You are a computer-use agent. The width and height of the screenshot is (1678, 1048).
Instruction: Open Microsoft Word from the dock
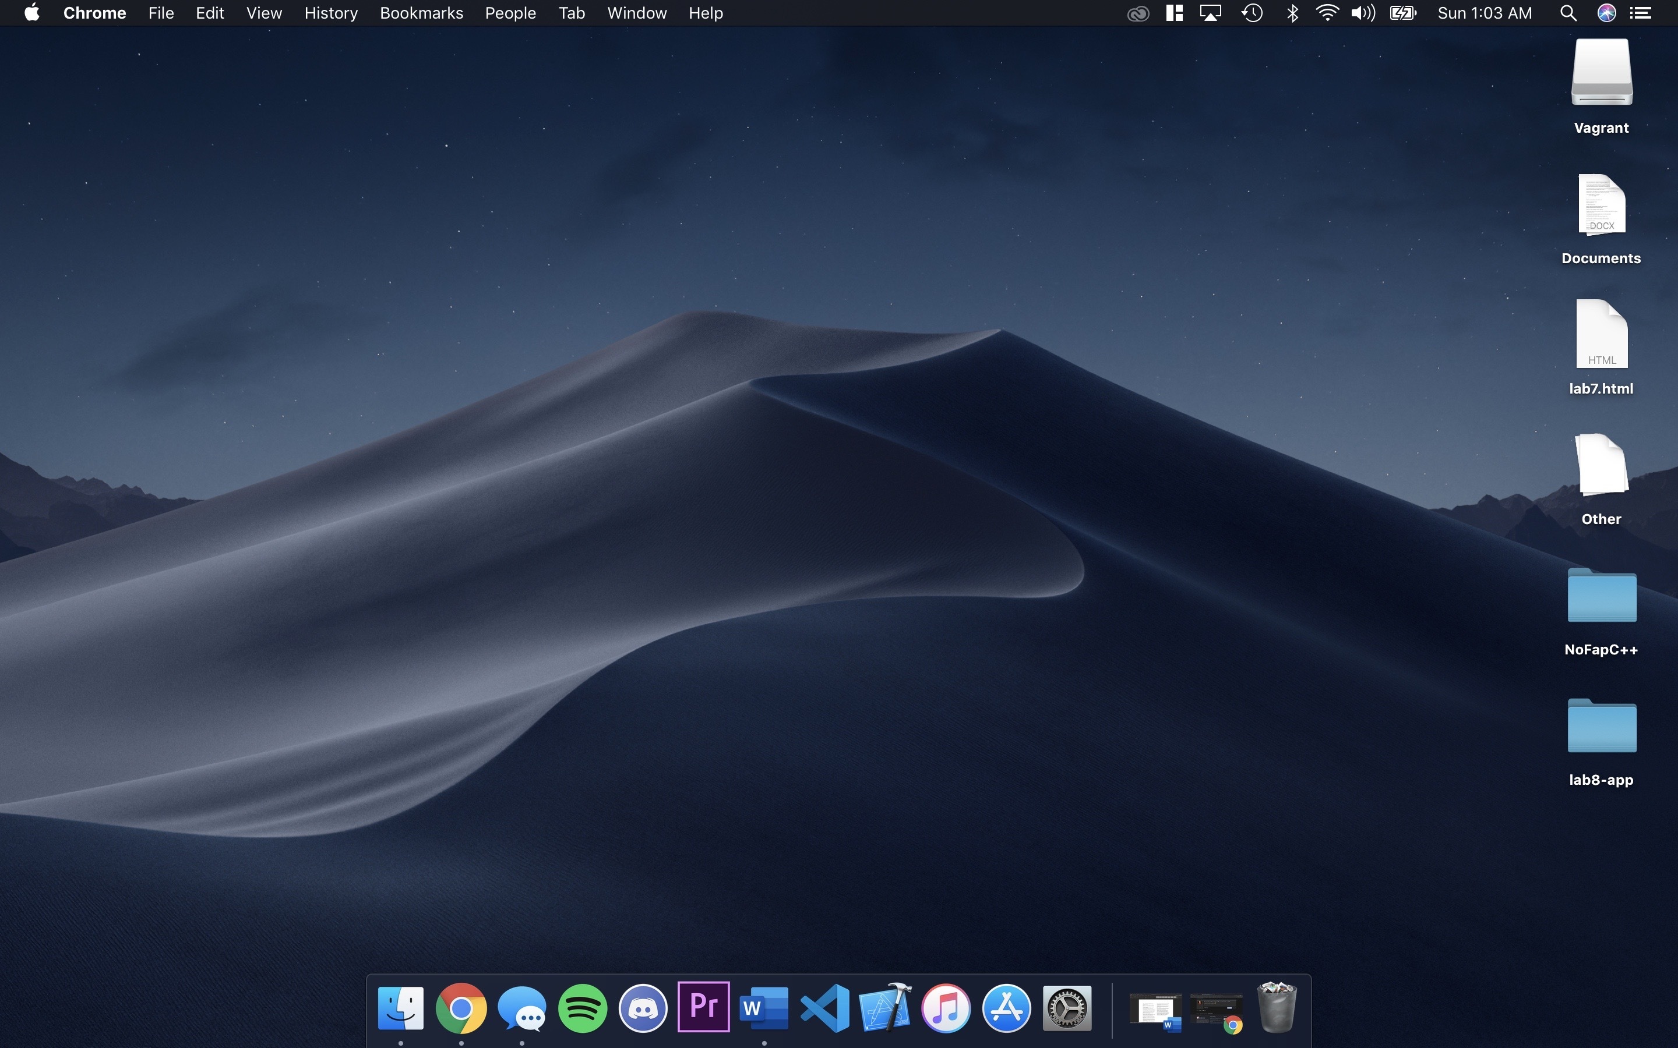763,1008
